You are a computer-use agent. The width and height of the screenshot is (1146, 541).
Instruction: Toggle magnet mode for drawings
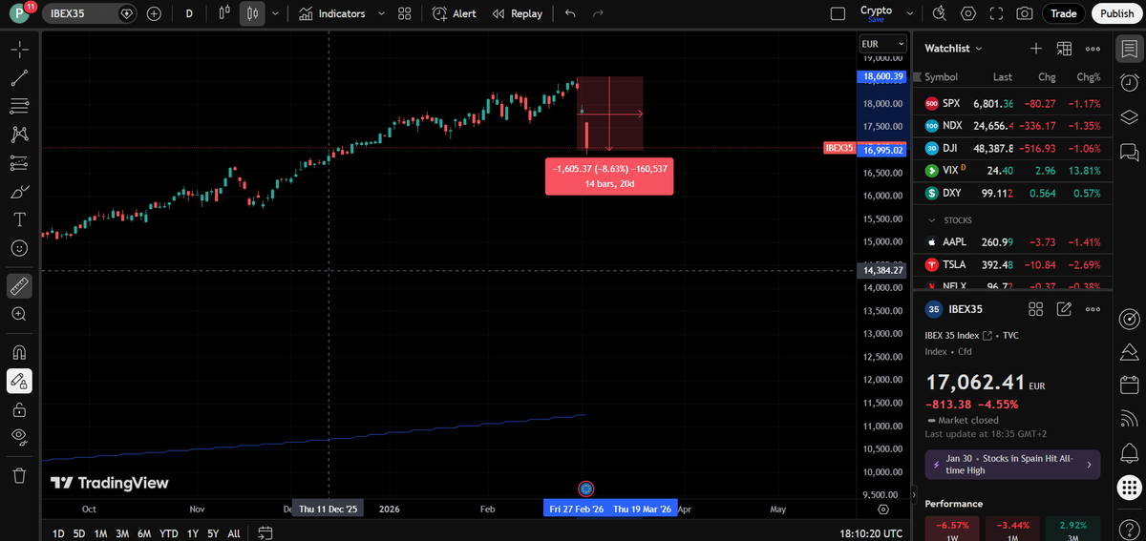coord(19,352)
